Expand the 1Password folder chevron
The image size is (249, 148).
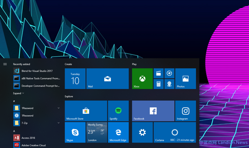(x=59, y=108)
